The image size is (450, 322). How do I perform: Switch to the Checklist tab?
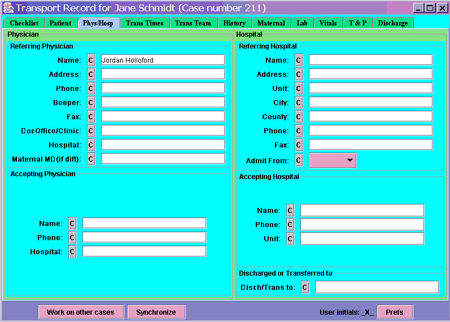tap(24, 23)
